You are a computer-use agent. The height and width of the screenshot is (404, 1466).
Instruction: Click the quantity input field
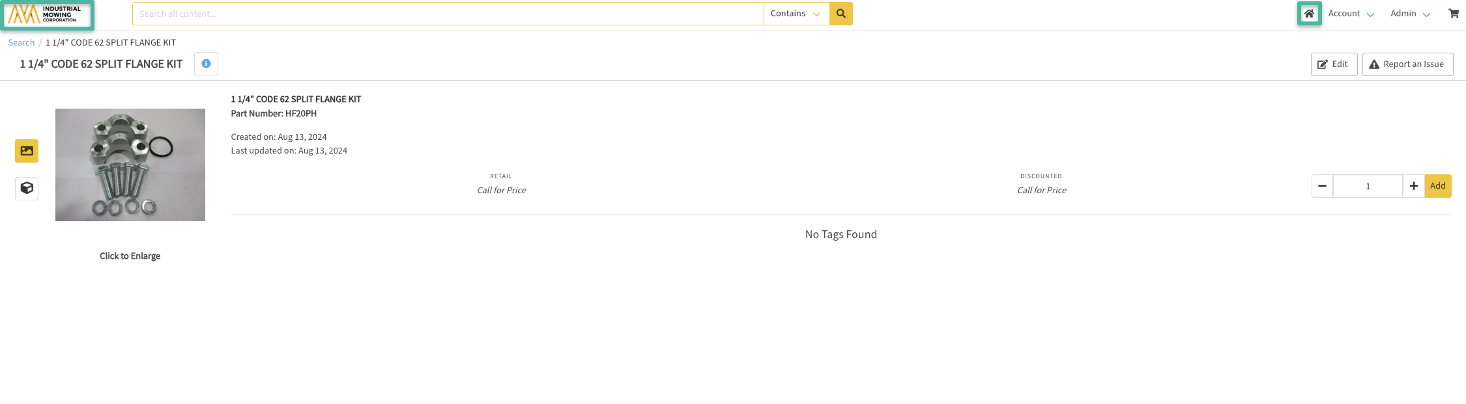[1368, 186]
